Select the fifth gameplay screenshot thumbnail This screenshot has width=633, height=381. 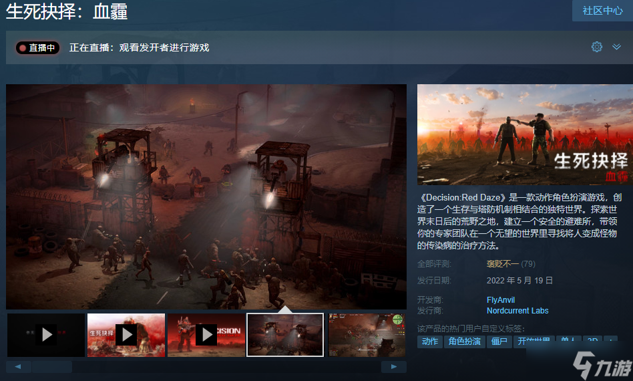point(367,335)
